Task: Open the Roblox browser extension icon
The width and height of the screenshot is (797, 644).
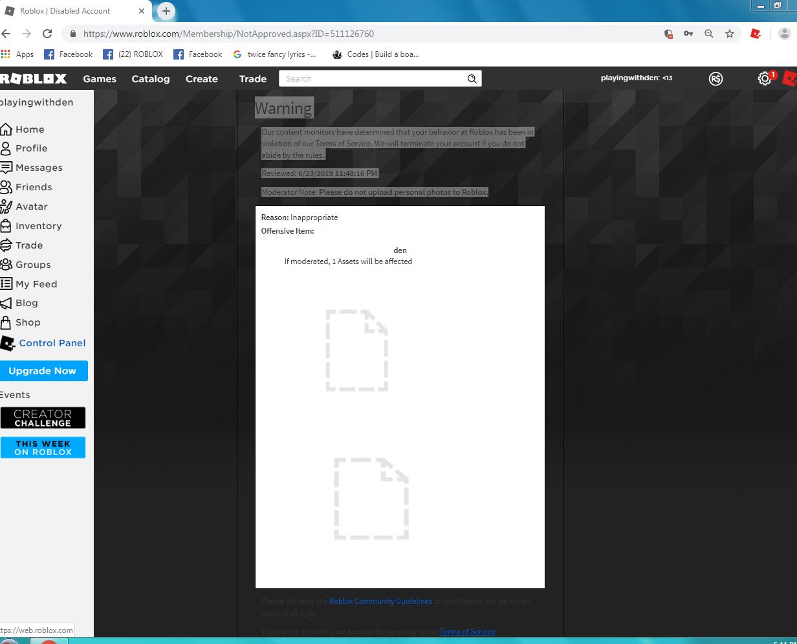Action: click(x=755, y=34)
